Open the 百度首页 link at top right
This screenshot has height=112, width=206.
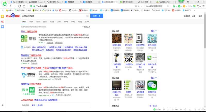[187, 16]
